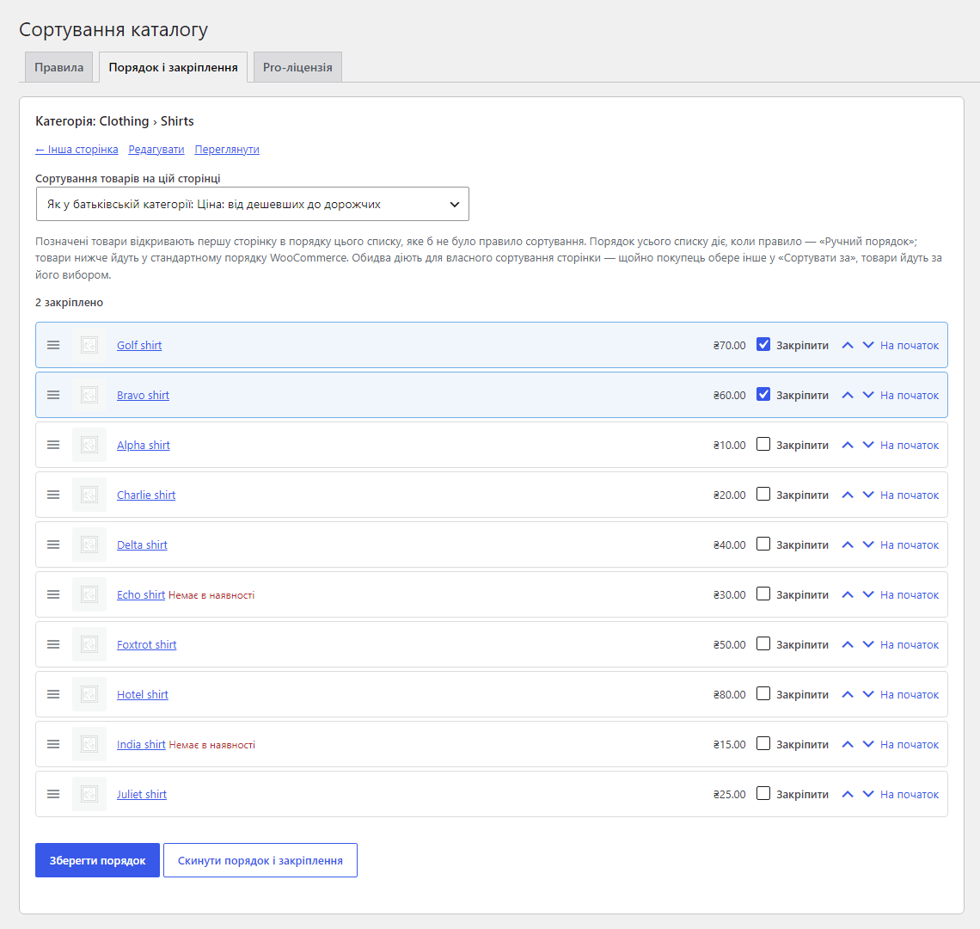Uncheck the pin box for Bravo shirt
Viewport: 980px width, 929px height.
pos(763,395)
